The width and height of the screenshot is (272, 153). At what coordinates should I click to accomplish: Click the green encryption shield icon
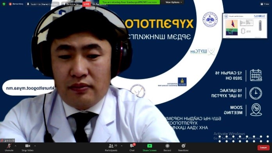point(4,4)
